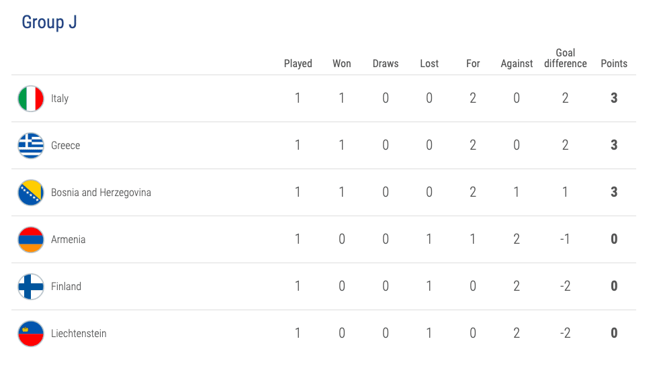Open the Liechtenstein team link
Screen dimensions: 657x370
79,334
